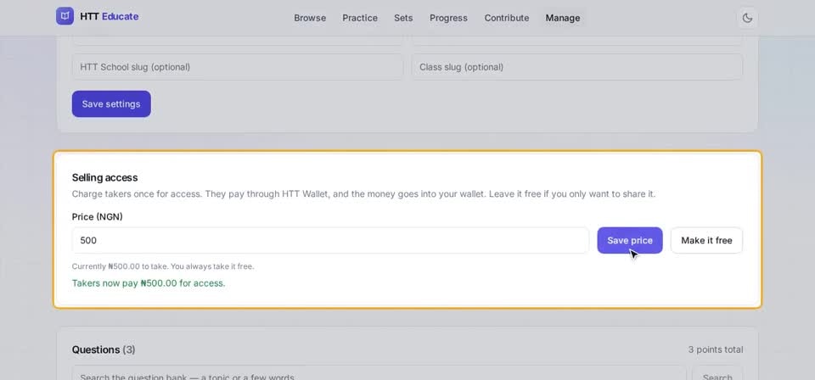Toggle dark mode with the moon icon

point(747,18)
